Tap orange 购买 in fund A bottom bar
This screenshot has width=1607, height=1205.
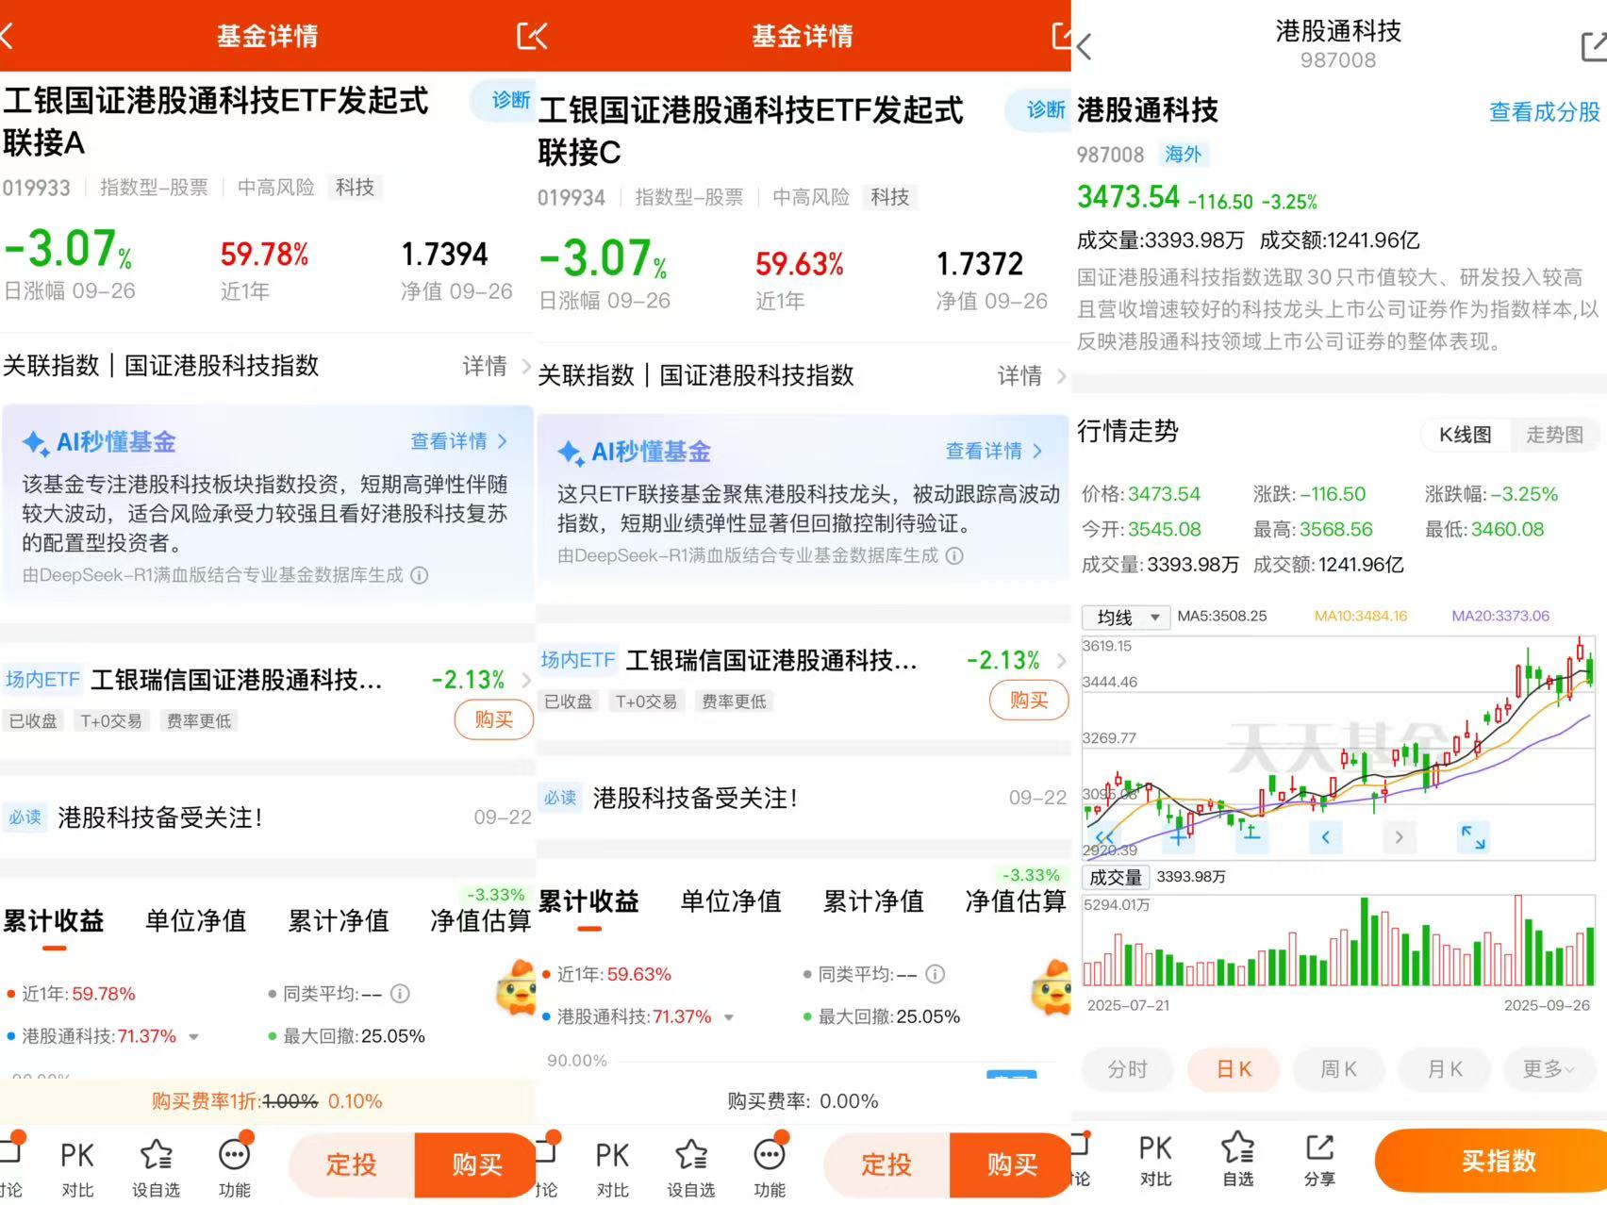[x=476, y=1164]
